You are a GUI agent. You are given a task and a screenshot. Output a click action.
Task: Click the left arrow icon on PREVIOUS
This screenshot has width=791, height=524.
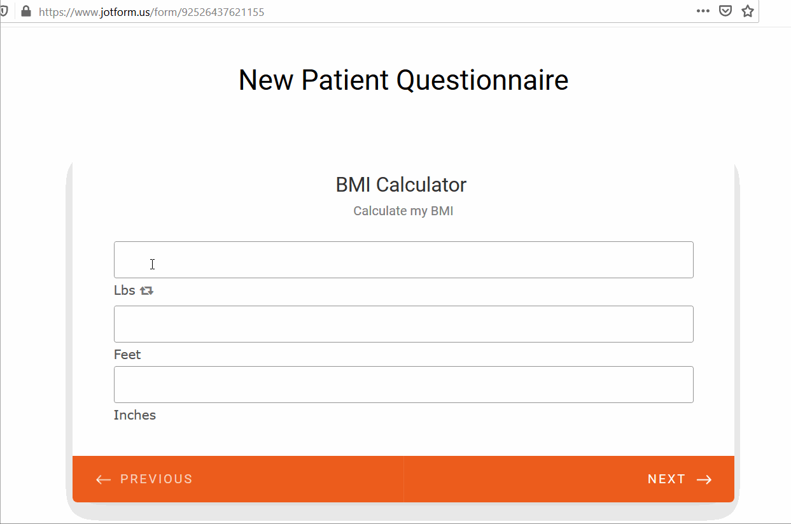tap(102, 479)
